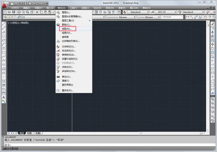217x152 pixels.
Task: Expand the Standard text style dropdown
Action: 148,12
